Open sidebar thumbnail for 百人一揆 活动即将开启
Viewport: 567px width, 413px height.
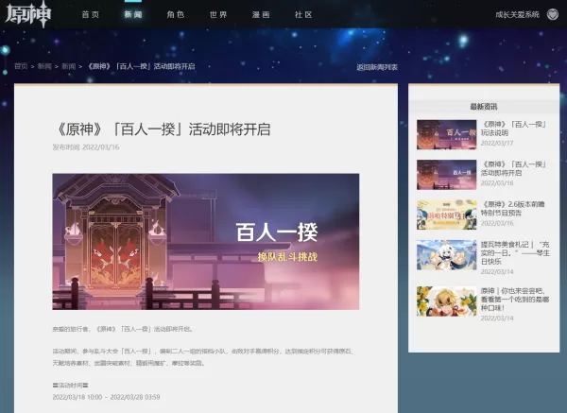(447, 175)
